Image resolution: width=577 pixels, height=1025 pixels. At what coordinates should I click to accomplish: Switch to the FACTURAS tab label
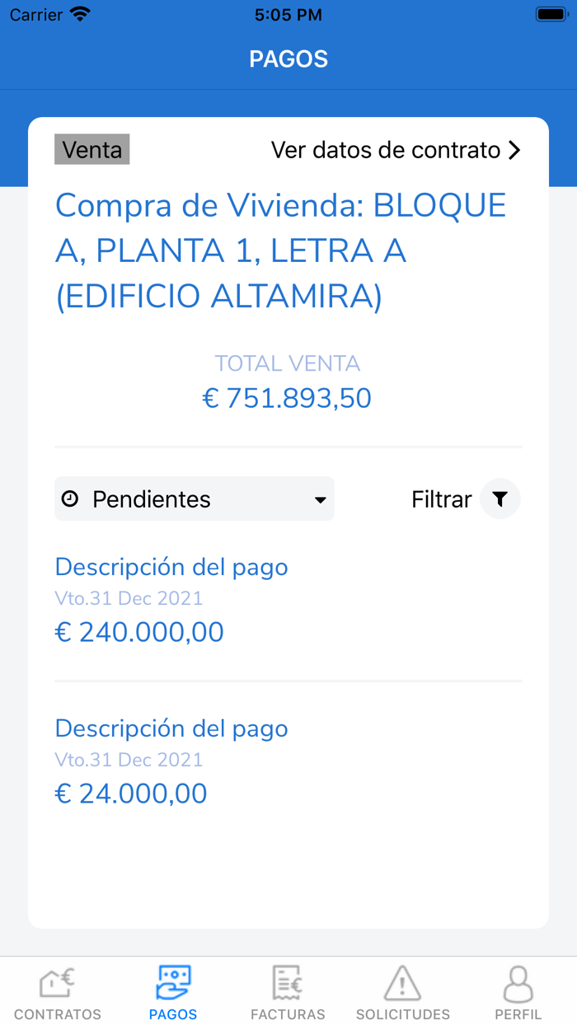tap(288, 1014)
